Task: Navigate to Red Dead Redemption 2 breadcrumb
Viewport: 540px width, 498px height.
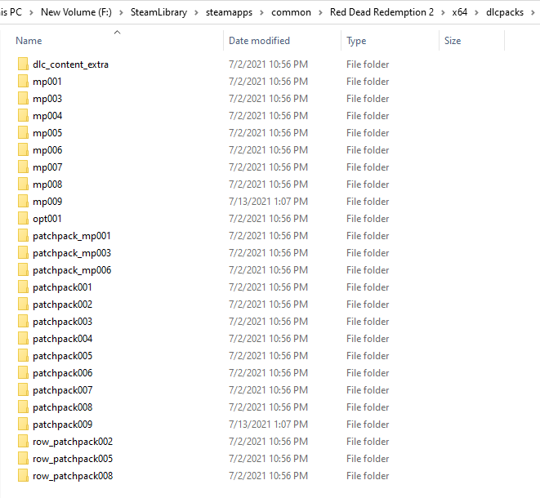Action: (382, 12)
